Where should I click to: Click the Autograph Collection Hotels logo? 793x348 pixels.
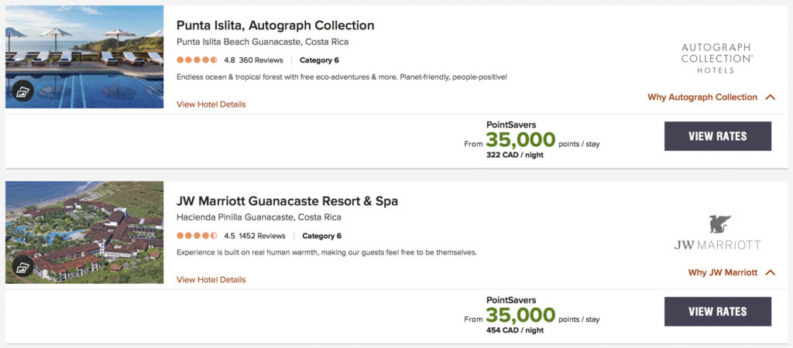717,58
